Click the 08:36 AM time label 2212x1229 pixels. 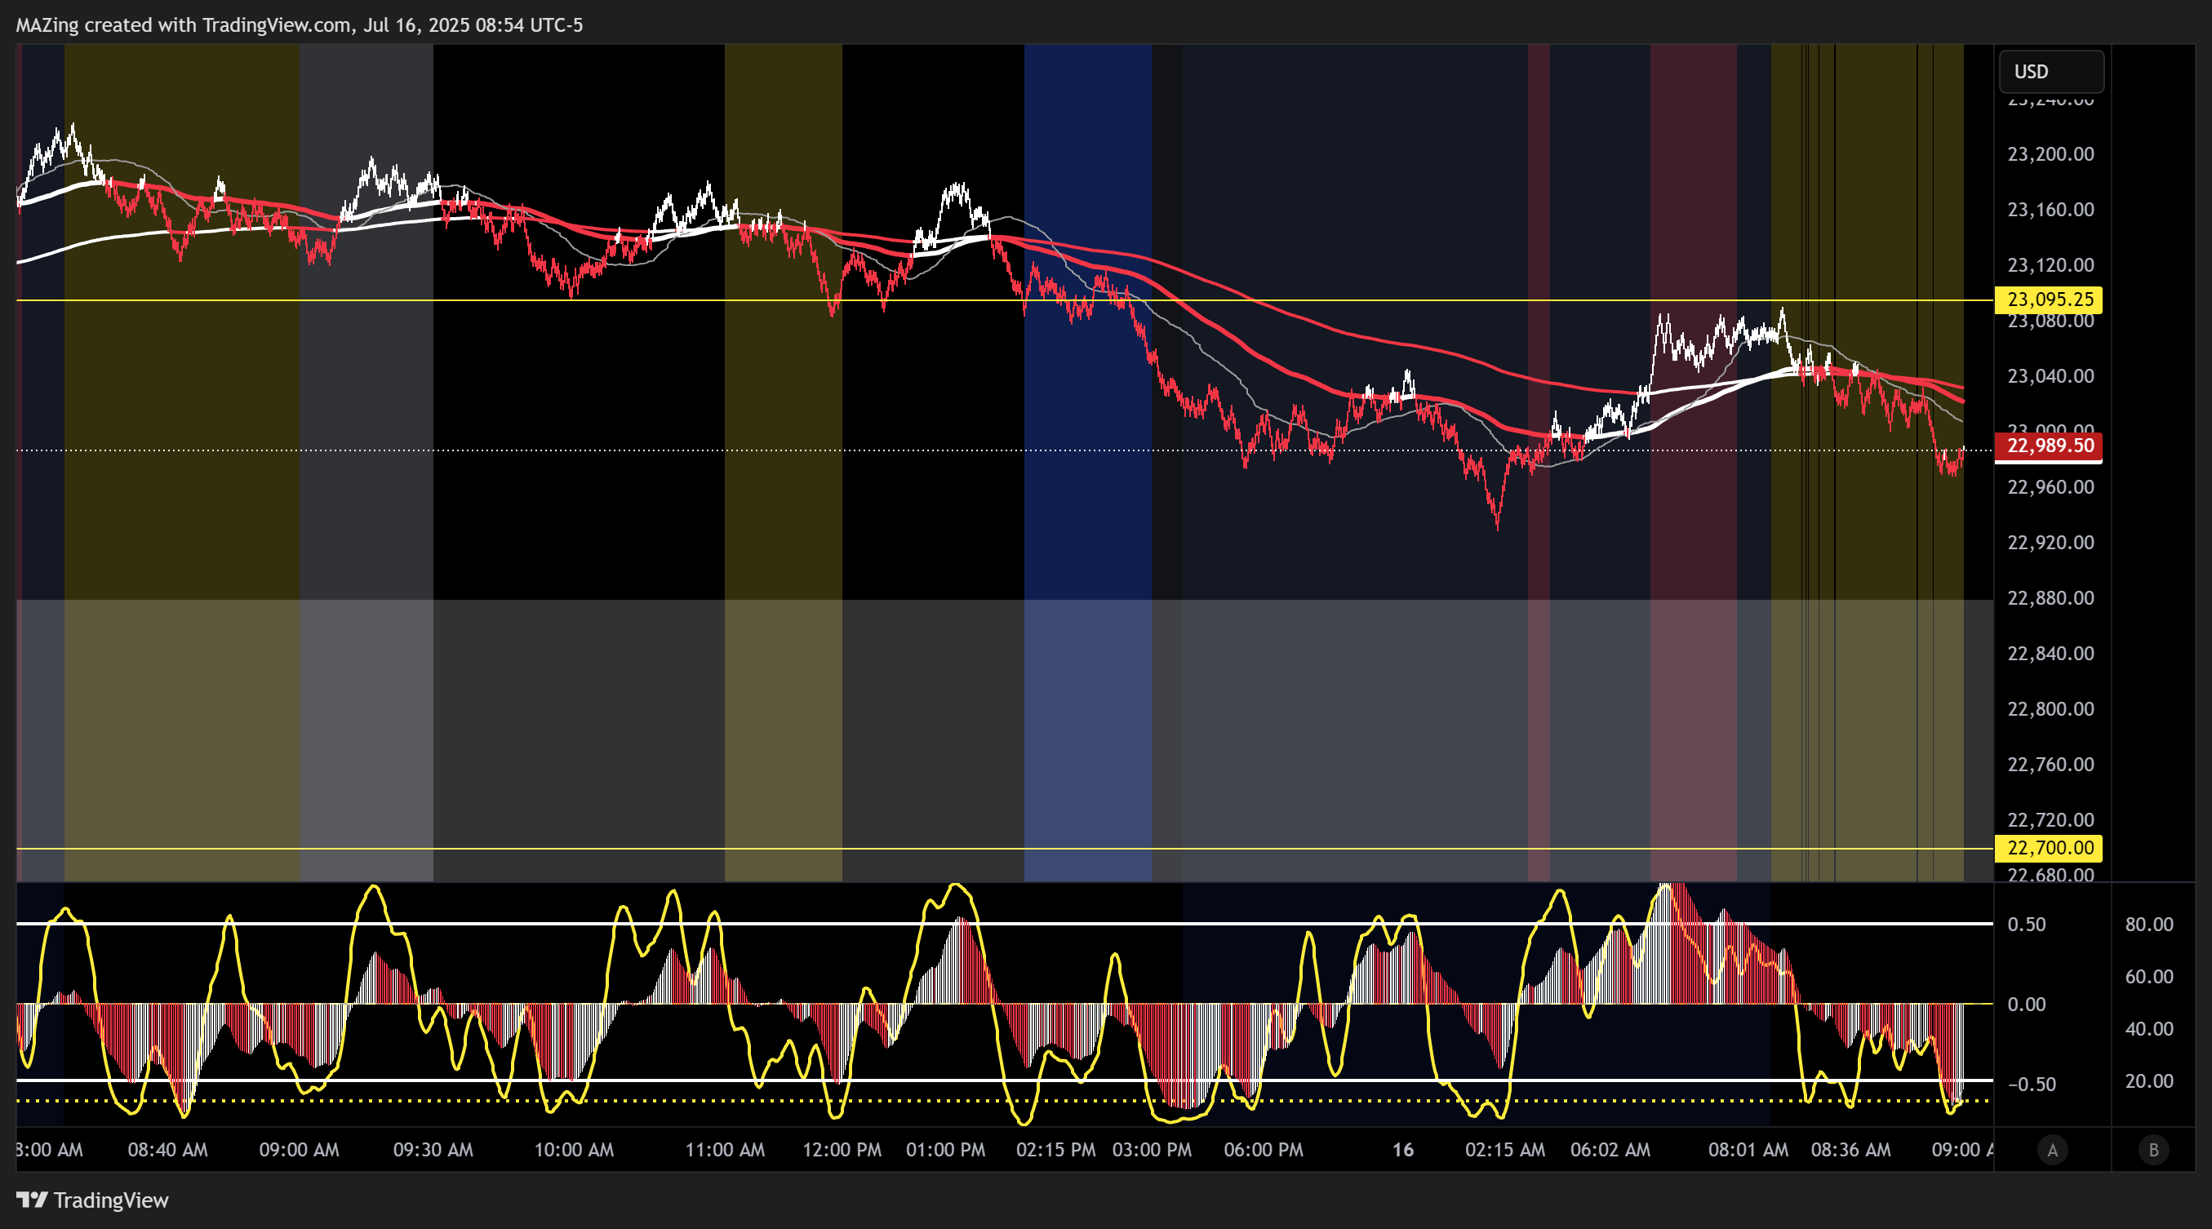tap(1850, 1150)
